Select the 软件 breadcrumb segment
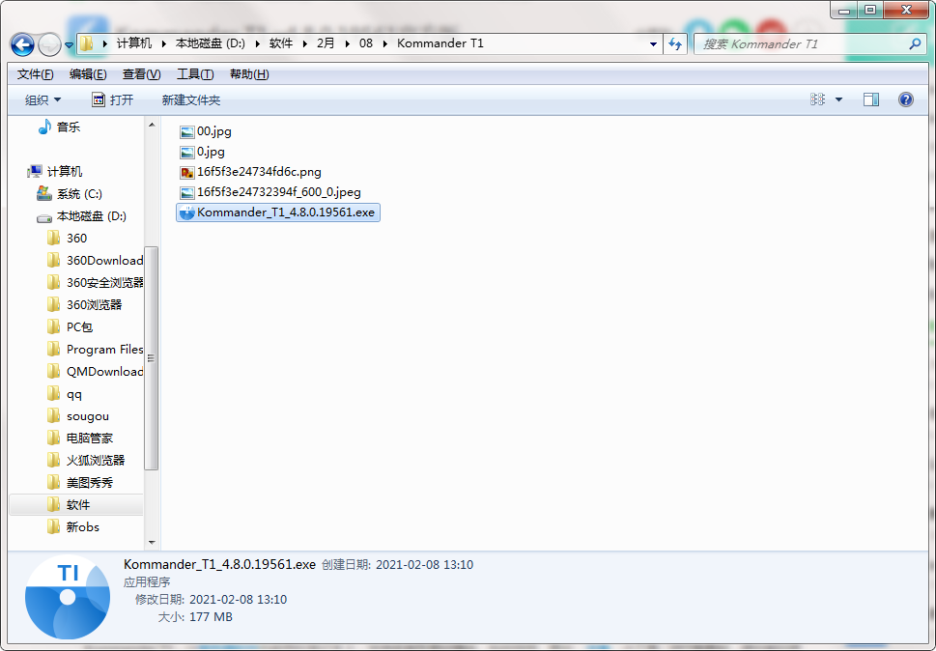Image resolution: width=936 pixels, height=651 pixels. 281,43
